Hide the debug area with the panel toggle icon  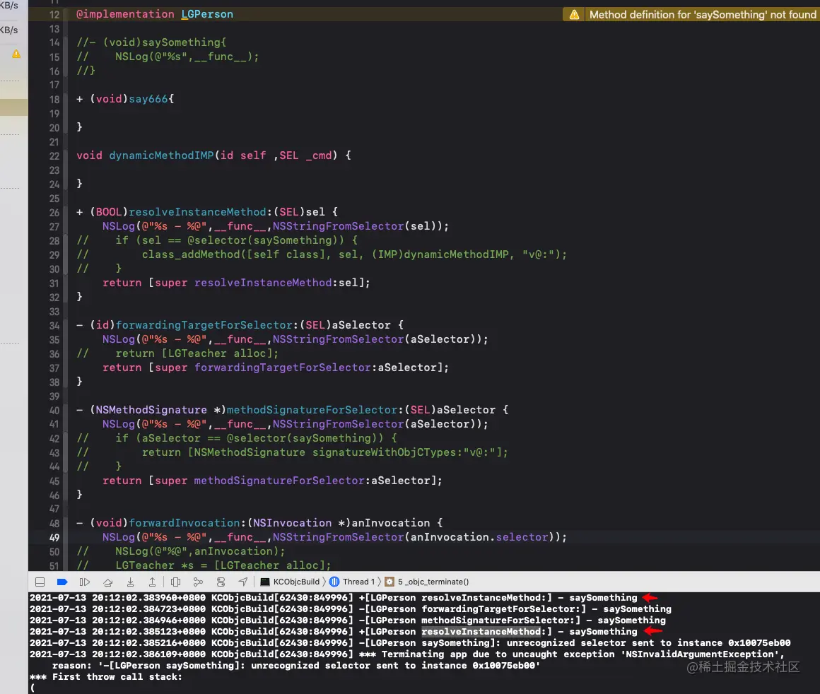[x=40, y=582]
